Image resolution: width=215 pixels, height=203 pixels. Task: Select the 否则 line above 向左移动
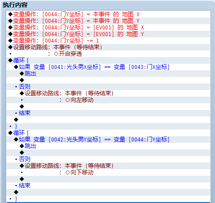(108, 87)
